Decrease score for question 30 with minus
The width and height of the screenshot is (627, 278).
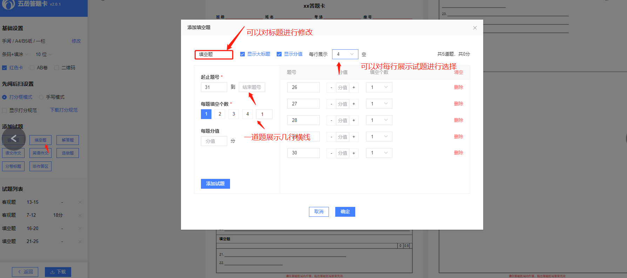[x=331, y=153]
